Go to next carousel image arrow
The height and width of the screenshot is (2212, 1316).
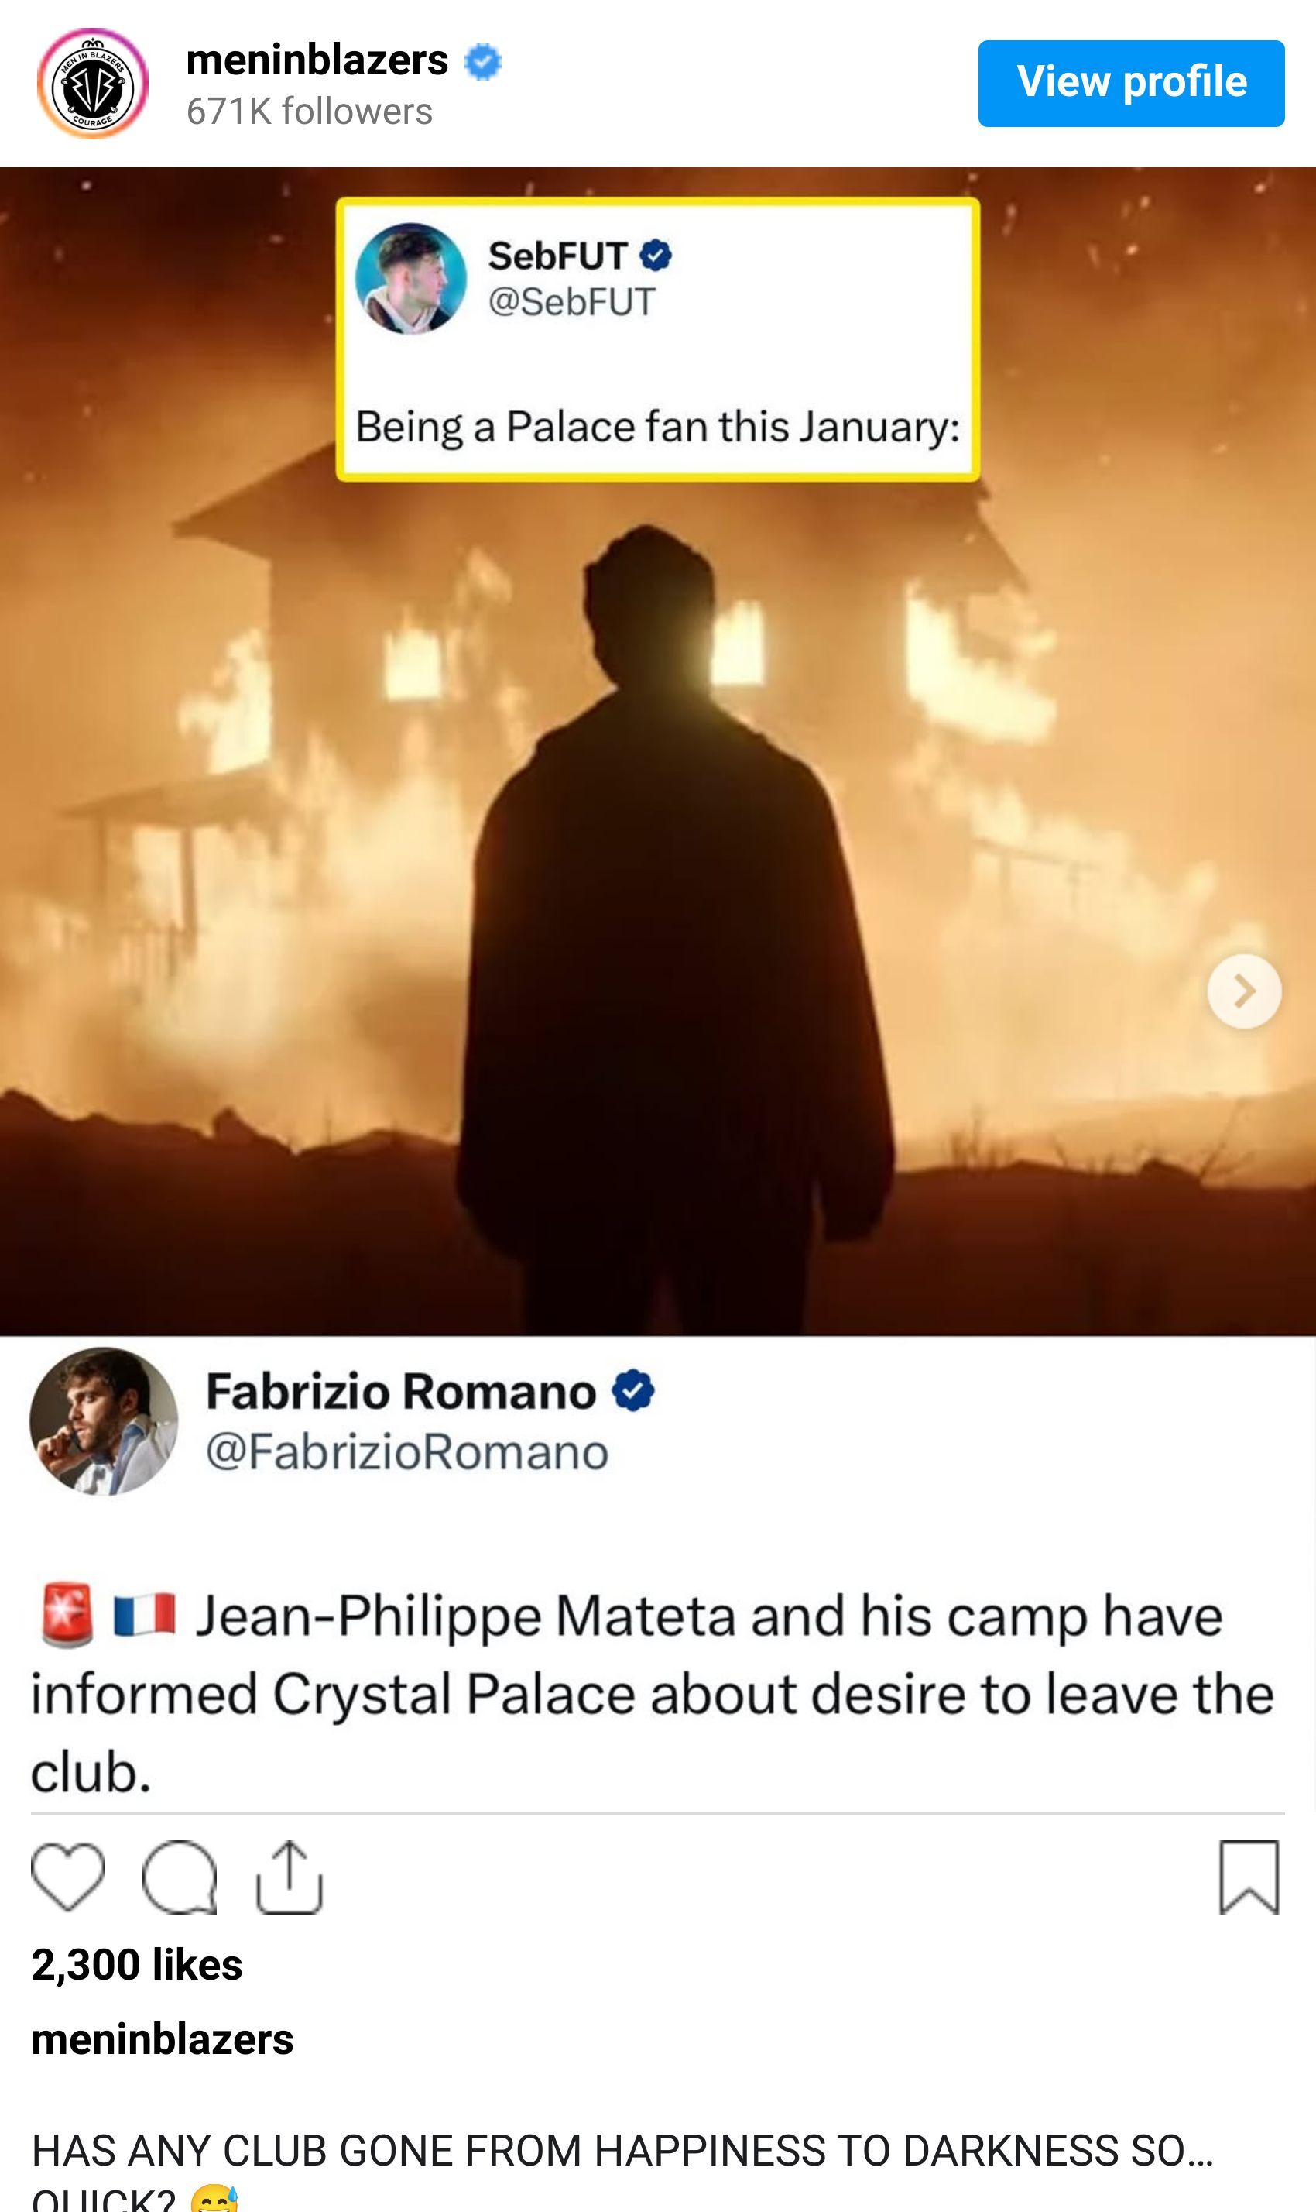pyautogui.click(x=1244, y=991)
